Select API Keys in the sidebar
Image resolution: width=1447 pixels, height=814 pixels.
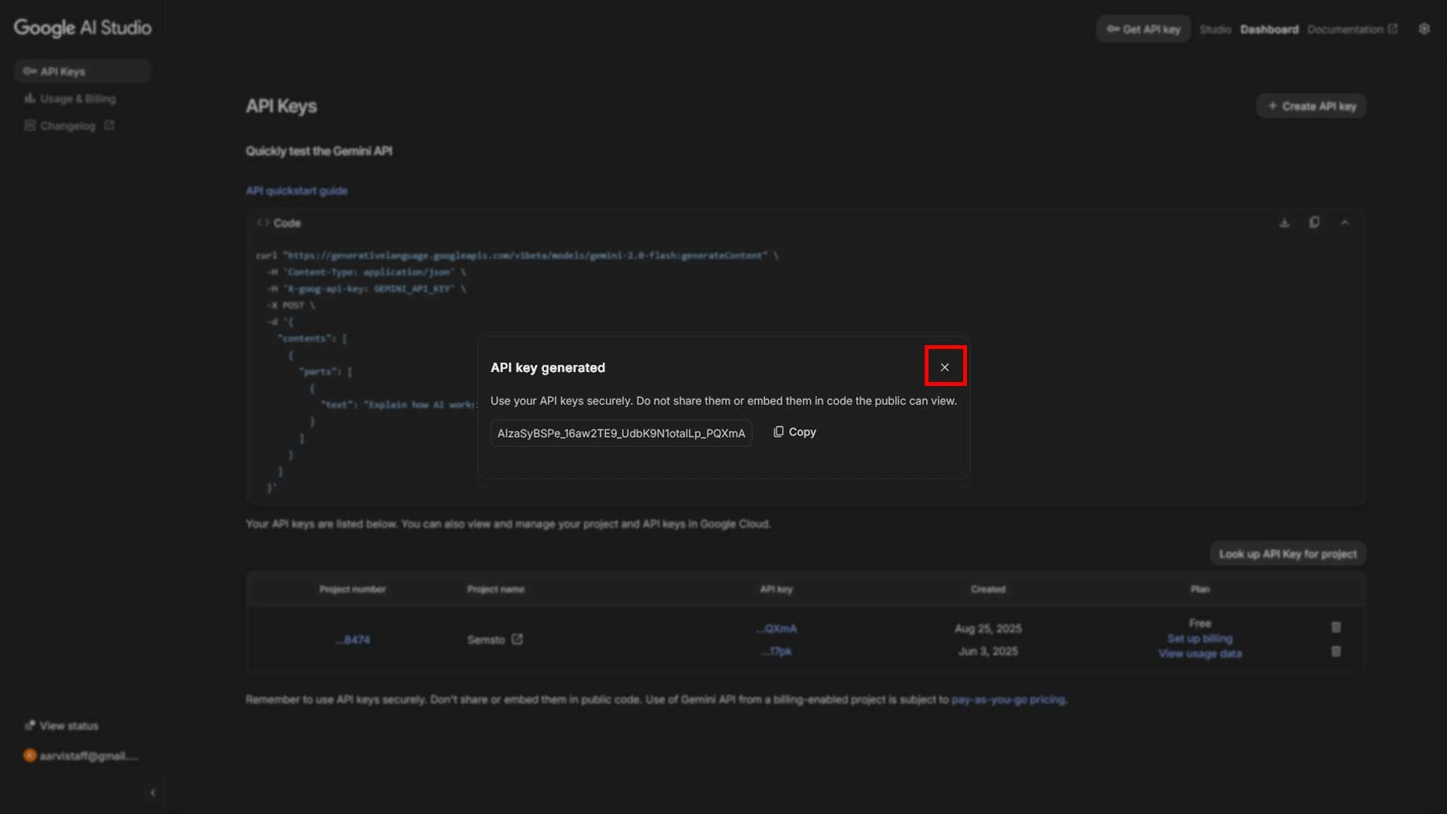pos(82,72)
